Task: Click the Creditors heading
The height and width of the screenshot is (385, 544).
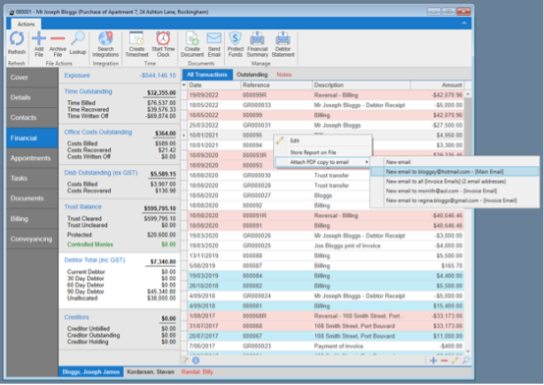Action: pos(77,317)
